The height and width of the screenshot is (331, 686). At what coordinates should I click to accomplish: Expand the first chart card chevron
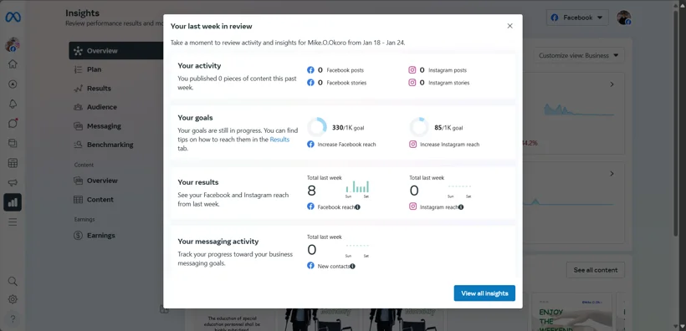point(612,84)
